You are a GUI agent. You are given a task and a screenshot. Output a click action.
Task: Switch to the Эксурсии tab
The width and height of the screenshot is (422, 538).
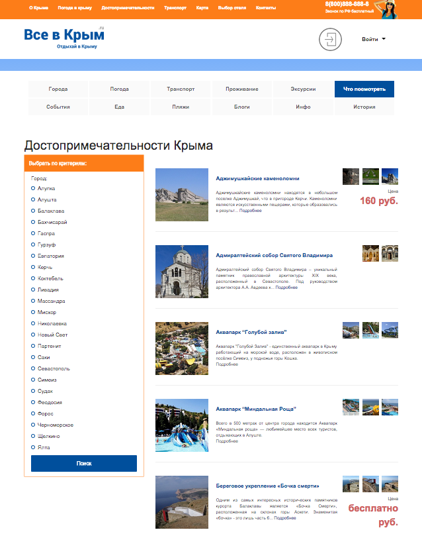[303, 89]
